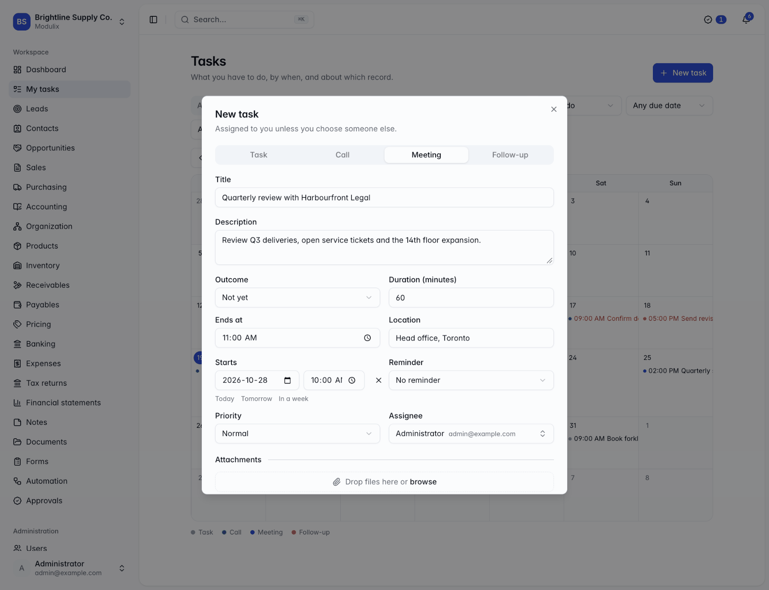Set start date In a week
Image resolution: width=769 pixels, height=590 pixels.
tap(293, 399)
